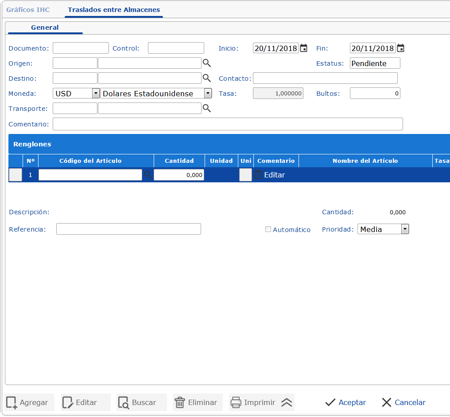The height and width of the screenshot is (417, 450).
Task: Click the Imprimir printer button
Action: point(253,402)
